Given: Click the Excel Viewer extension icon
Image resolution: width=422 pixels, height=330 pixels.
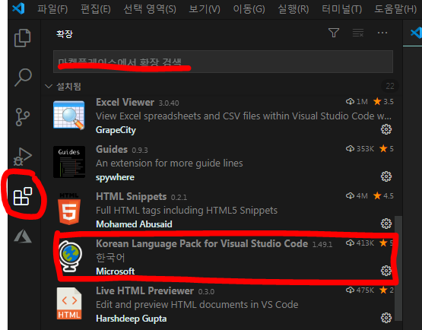Looking at the screenshot, I should (69, 116).
